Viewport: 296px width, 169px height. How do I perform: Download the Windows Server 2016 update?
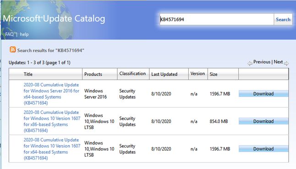[263, 94]
